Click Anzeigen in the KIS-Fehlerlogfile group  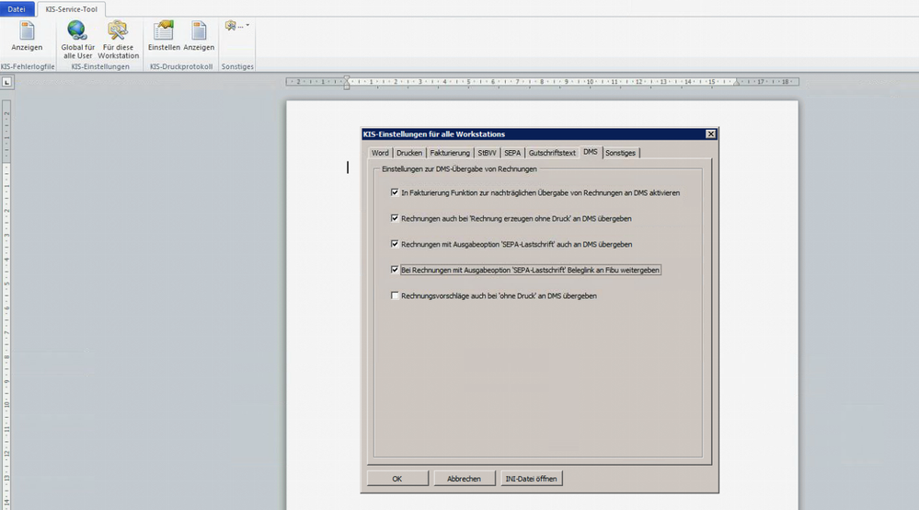click(27, 37)
